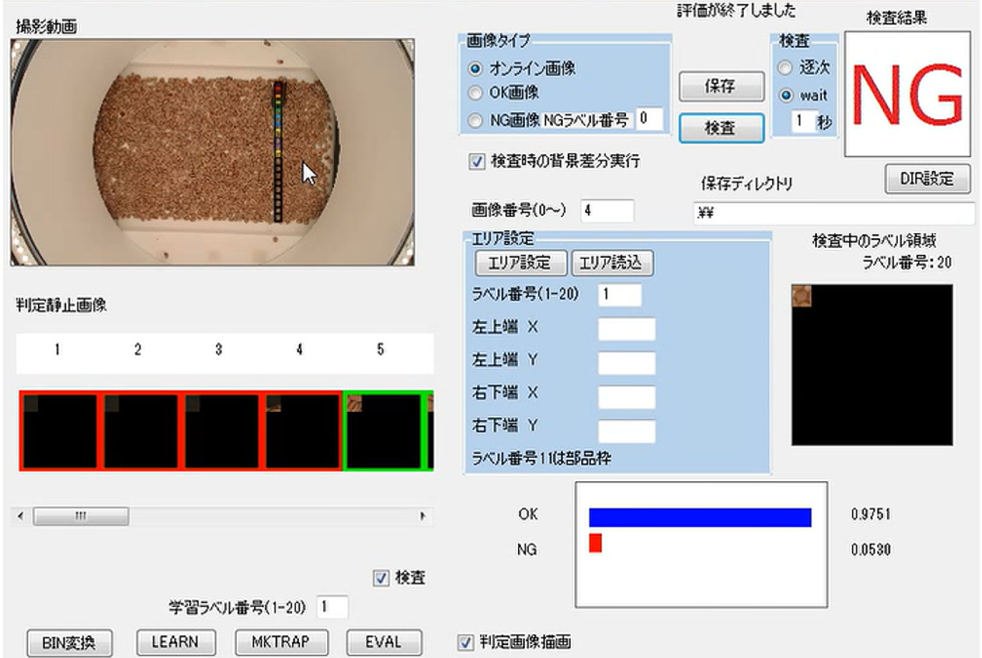This screenshot has width=982, height=658.
Task: Toggle the 検査 checkbox above learning label
Action: point(381,578)
